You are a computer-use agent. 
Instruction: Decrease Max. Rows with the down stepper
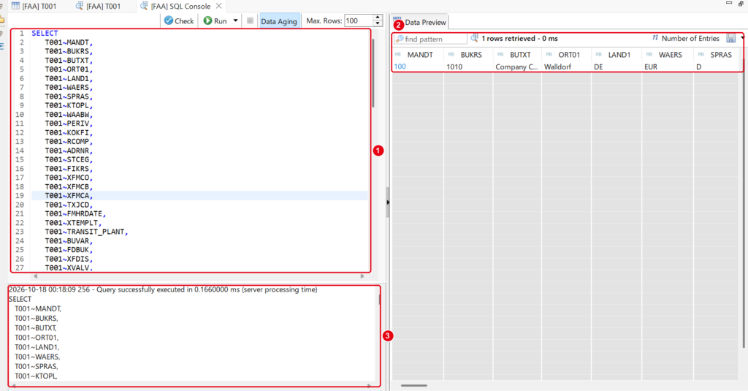[x=378, y=24]
